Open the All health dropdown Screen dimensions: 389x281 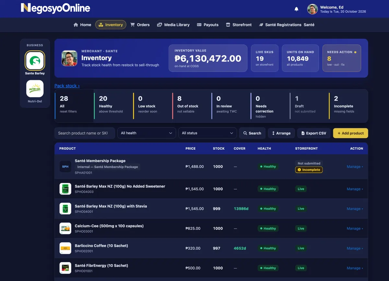click(x=147, y=133)
